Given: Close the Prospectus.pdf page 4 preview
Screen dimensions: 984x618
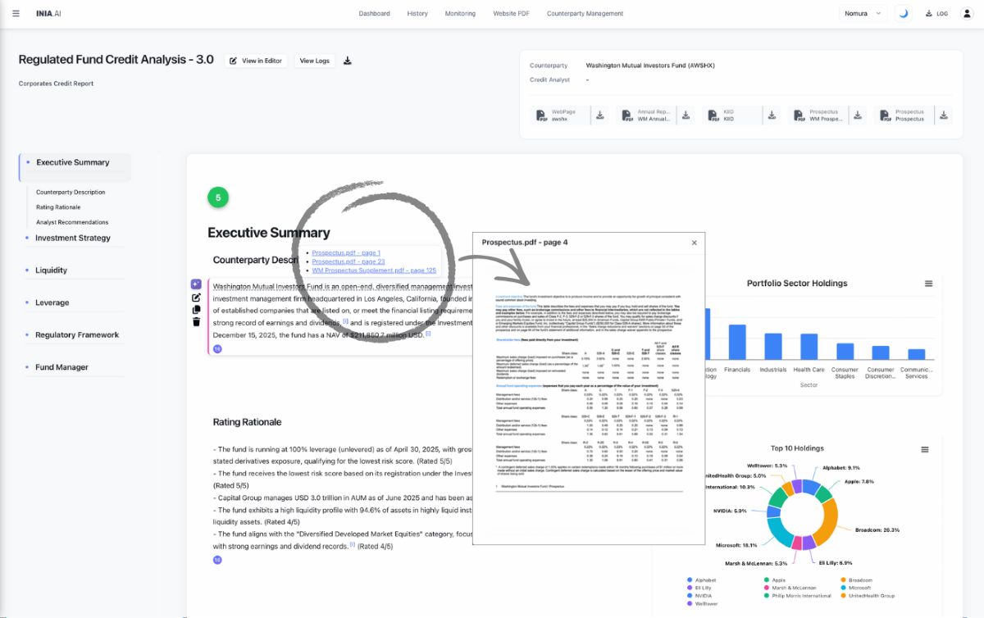Looking at the screenshot, I should [x=694, y=243].
